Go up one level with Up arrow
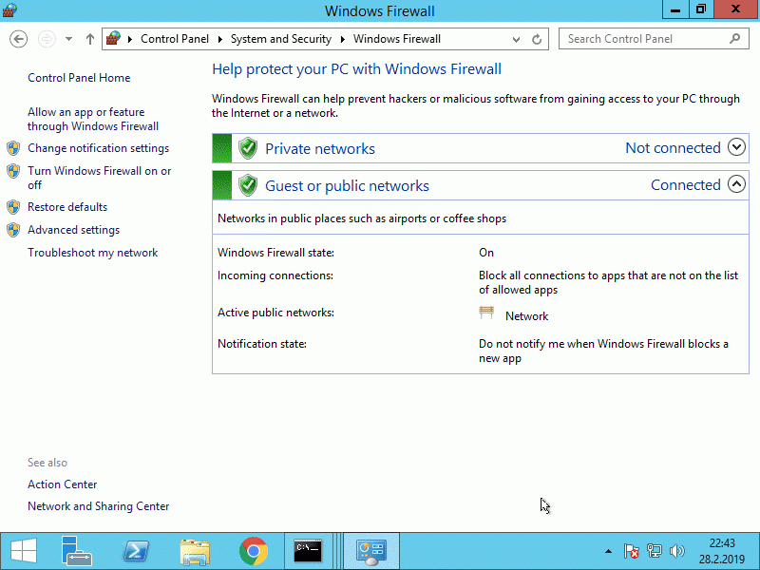 coord(89,39)
